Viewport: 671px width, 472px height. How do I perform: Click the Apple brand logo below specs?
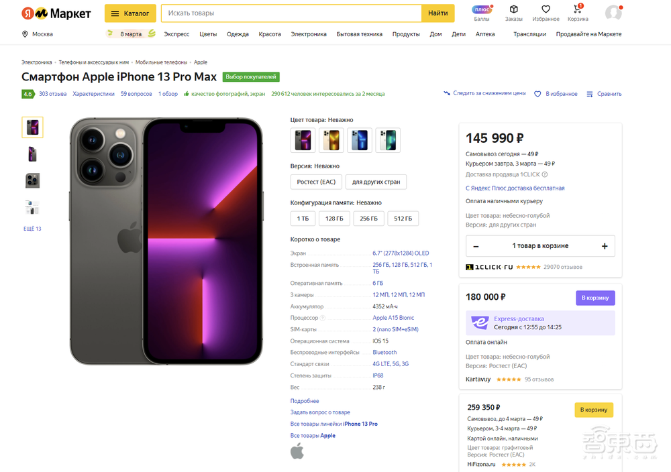(297, 451)
